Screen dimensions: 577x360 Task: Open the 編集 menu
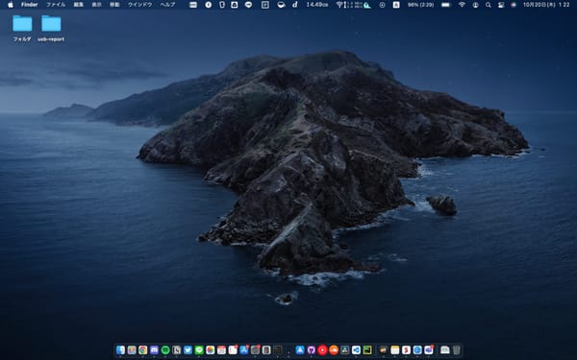(x=79, y=5)
